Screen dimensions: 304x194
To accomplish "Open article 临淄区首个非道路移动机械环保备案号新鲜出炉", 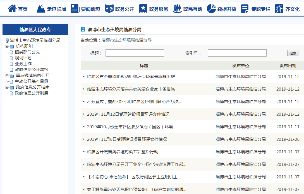I will point(131,77).
